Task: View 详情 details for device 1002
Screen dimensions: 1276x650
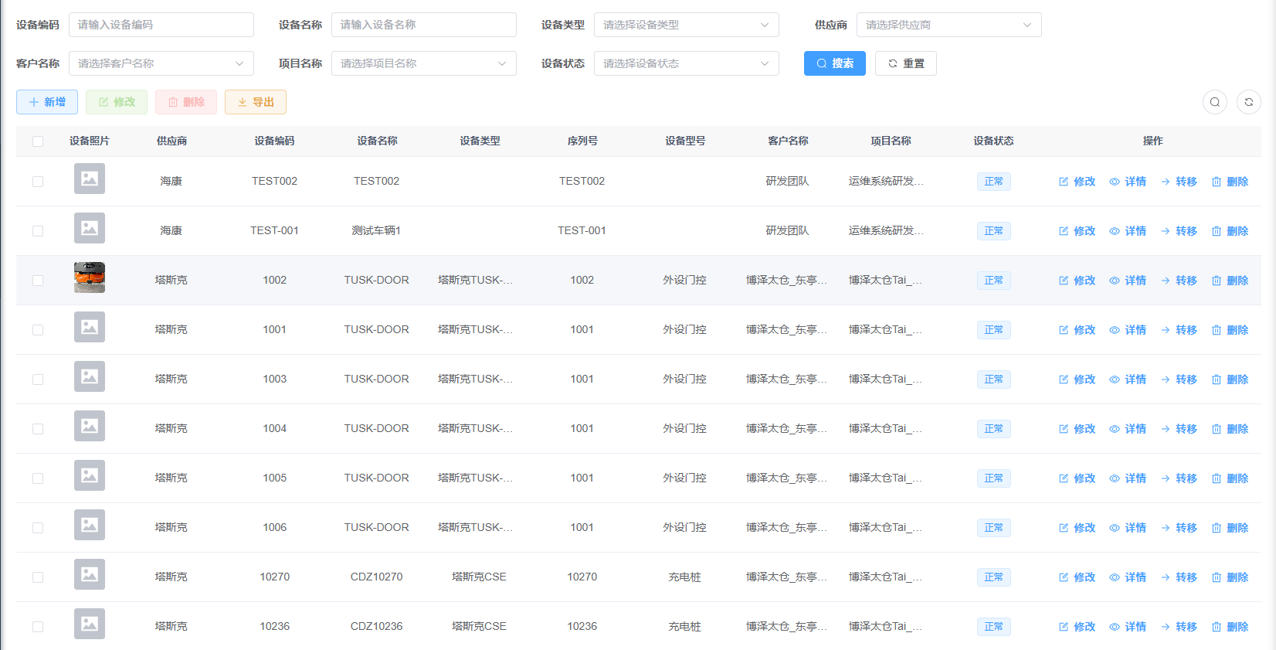Action: pos(1128,281)
